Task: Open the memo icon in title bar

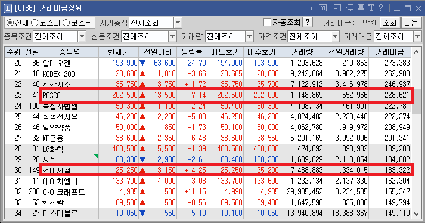Action: (322, 8)
